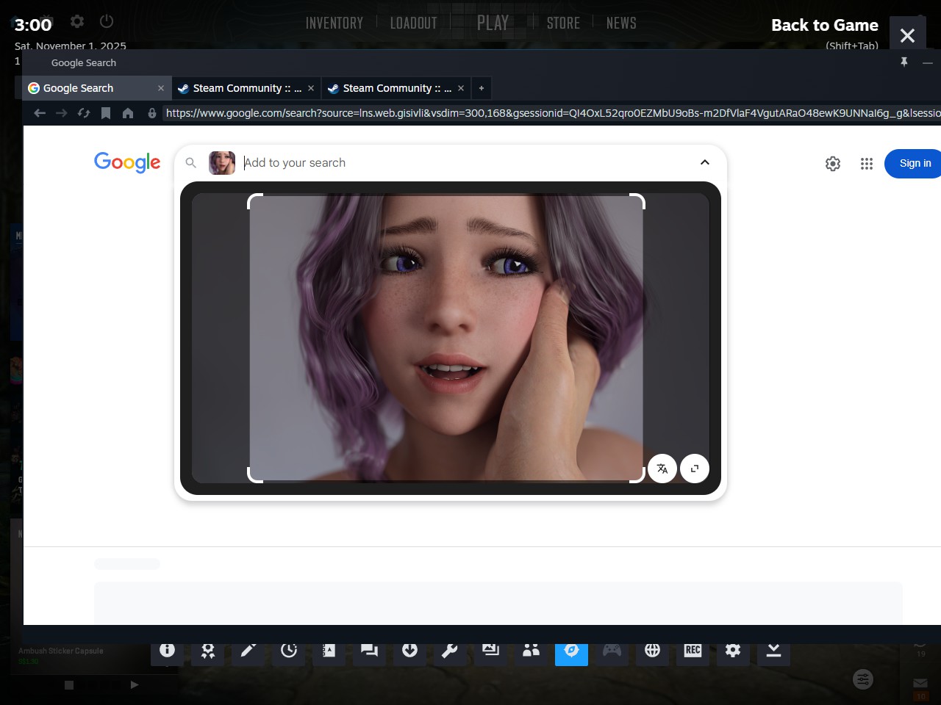
Task: Collapse the image search panel chevron
Action: pyautogui.click(x=704, y=162)
